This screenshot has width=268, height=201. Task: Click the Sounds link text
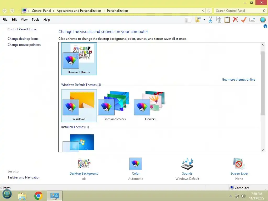click(x=187, y=174)
